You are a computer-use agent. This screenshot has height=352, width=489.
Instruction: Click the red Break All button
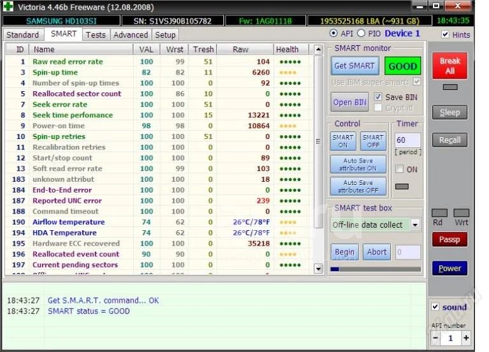[x=450, y=66]
